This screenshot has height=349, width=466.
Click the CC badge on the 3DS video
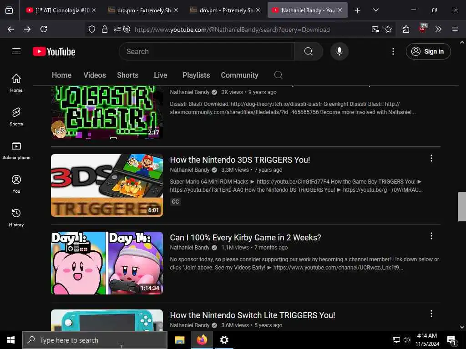point(175,202)
